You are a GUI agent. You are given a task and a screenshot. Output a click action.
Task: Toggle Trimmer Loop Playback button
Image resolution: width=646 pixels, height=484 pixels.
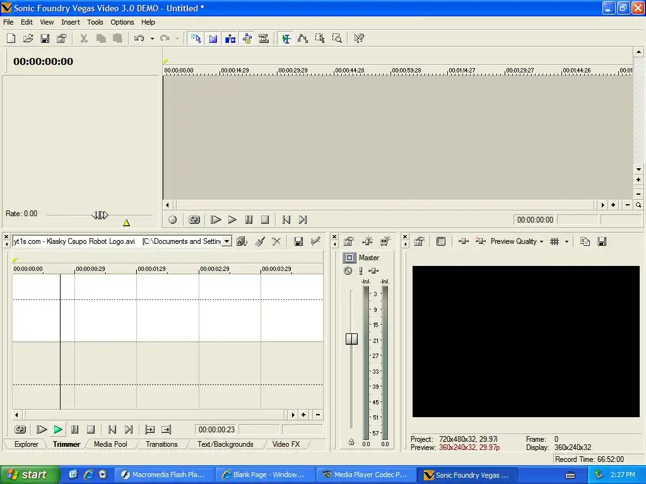click(x=20, y=430)
